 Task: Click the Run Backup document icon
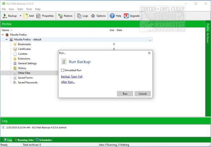pyautogui.click(x=64, y=61)
